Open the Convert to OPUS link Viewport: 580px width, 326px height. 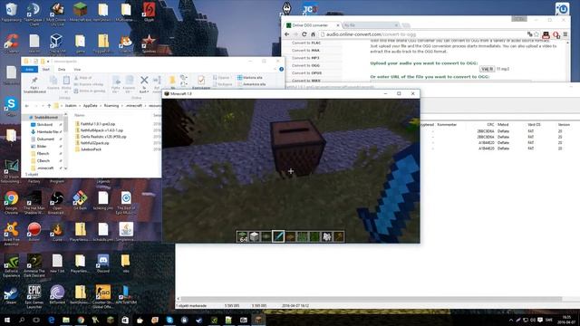306,72
